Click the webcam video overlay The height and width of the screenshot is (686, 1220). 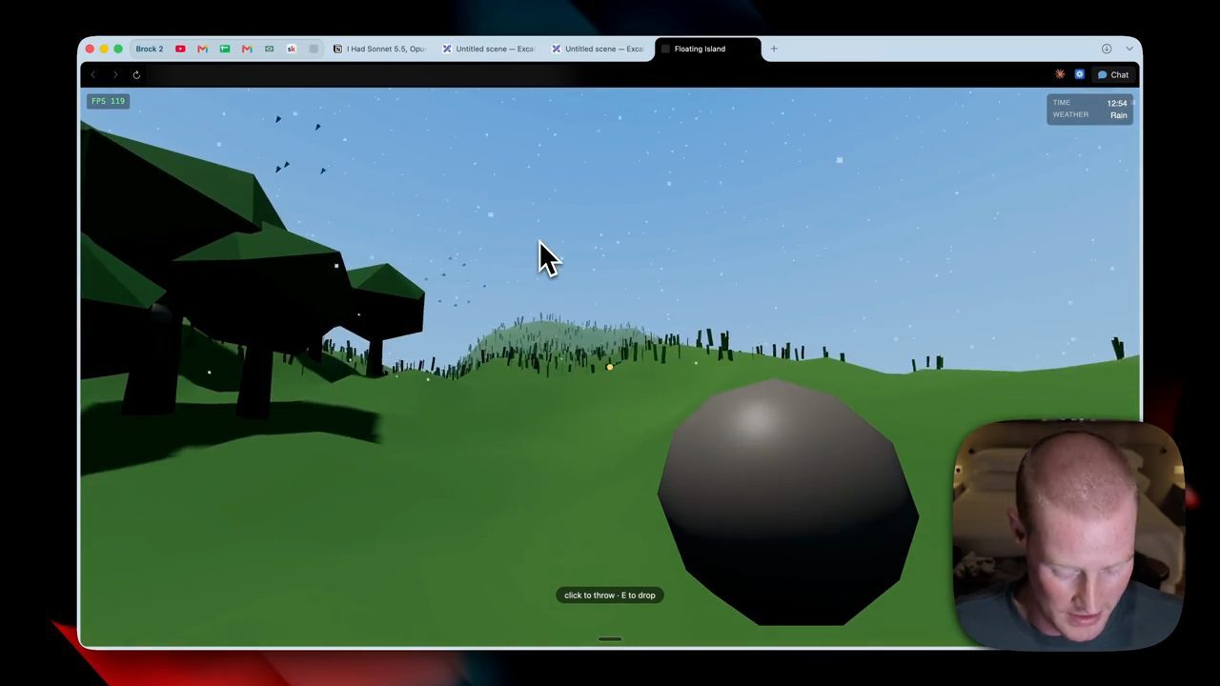(1068, 534)
